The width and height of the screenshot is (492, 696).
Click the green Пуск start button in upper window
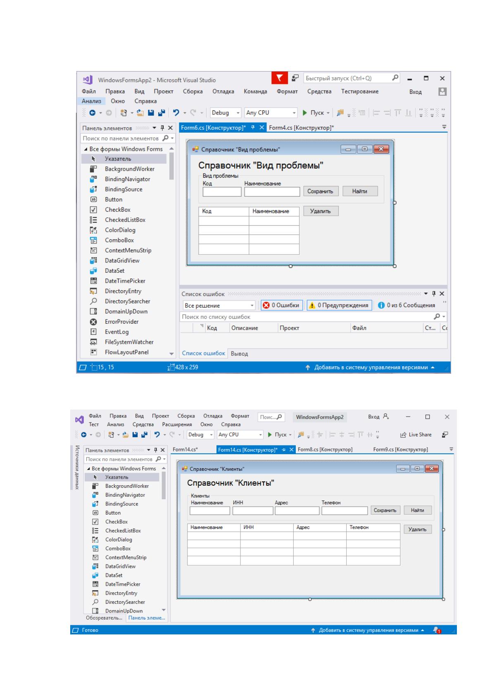coord(314,112)
